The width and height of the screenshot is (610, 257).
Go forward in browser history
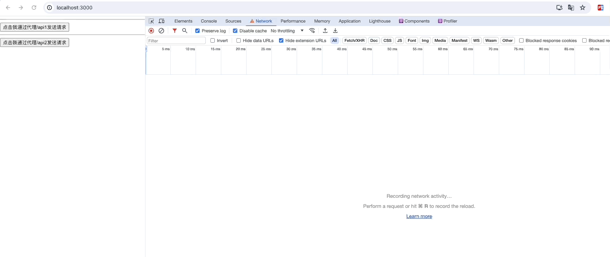tap(21, 8)
